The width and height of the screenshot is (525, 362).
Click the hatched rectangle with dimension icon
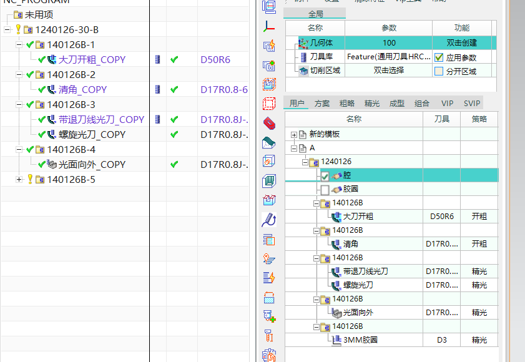tap(269, 297)
